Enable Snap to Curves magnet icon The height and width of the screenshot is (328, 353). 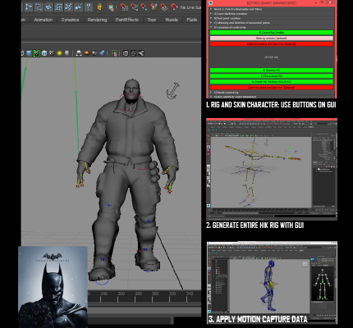(x=134, y=7)
